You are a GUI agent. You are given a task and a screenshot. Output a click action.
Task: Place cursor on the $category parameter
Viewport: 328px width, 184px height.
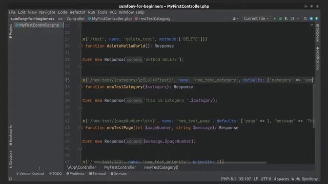click(x=156, y=87)
